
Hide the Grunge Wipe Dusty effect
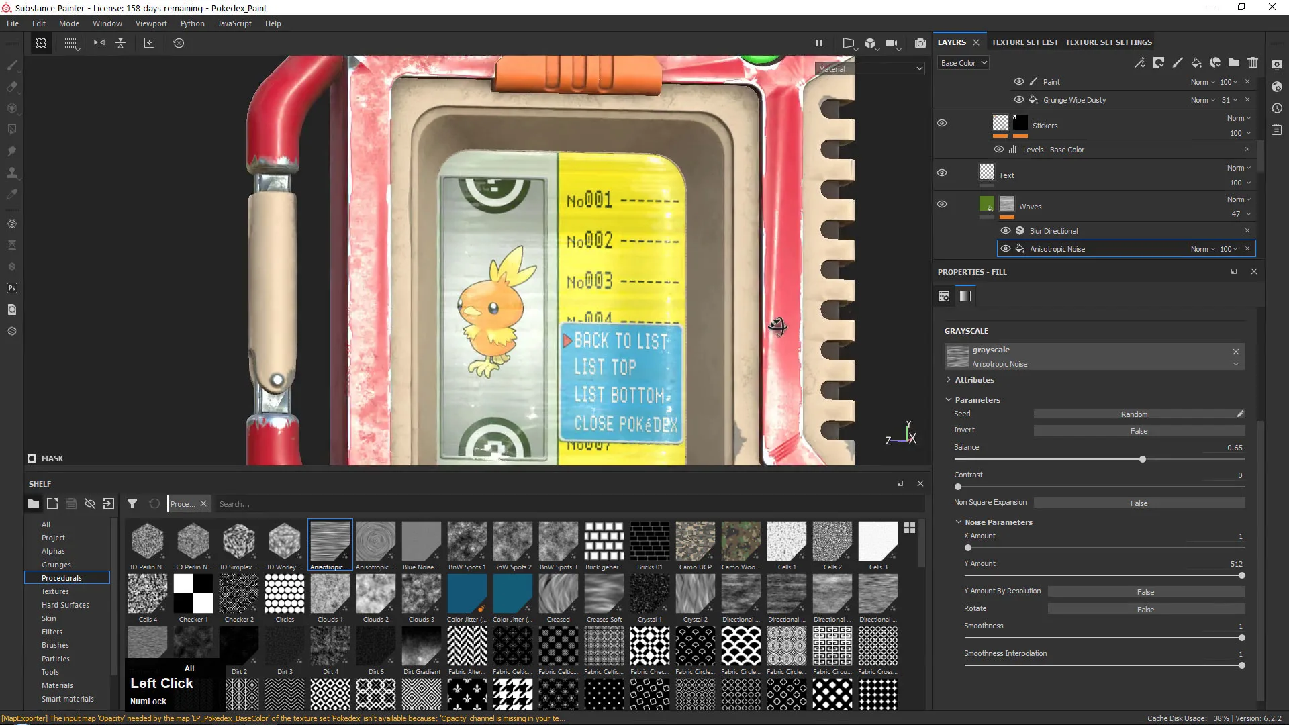click(1018, 99)
